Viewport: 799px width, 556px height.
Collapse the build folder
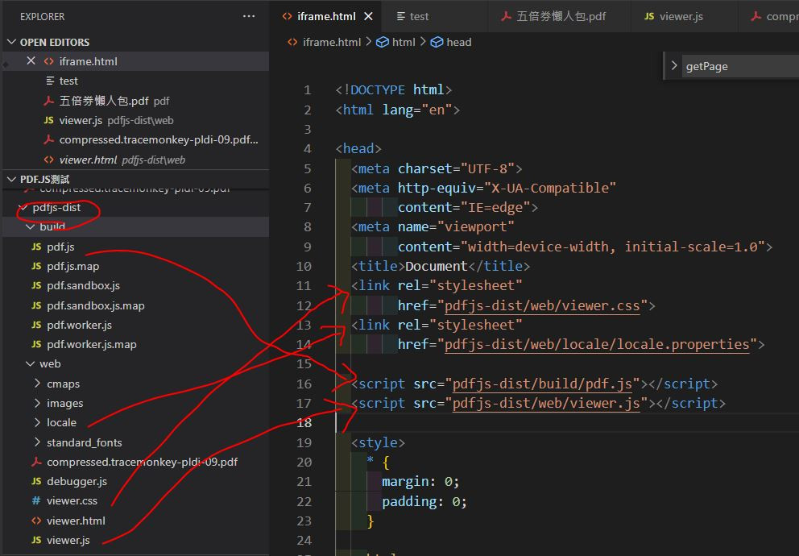click(x=30, y=226)
